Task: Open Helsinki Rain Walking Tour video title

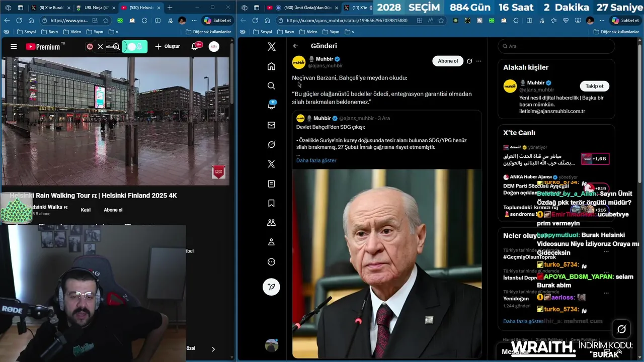Action: click(94, 196)
